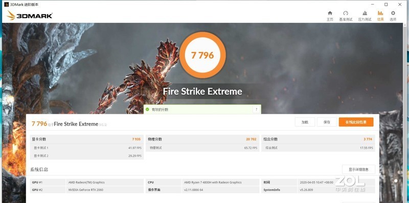Click the 显卡测试 2 row
This screenshot has height=203, width=409.
pyautogui.click(x=86, y=156)
